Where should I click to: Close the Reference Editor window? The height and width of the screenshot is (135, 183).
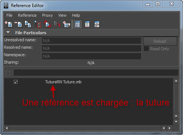(171, 4)
